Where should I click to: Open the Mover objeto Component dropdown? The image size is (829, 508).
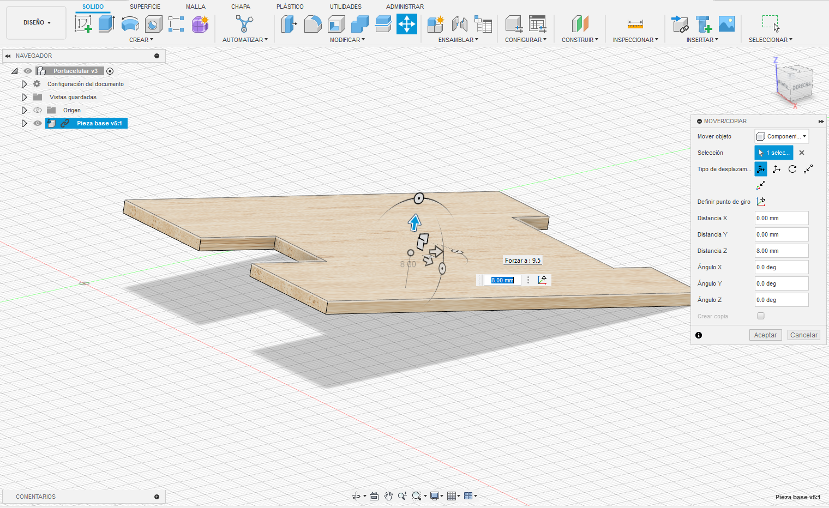click(x=782, y=136)
